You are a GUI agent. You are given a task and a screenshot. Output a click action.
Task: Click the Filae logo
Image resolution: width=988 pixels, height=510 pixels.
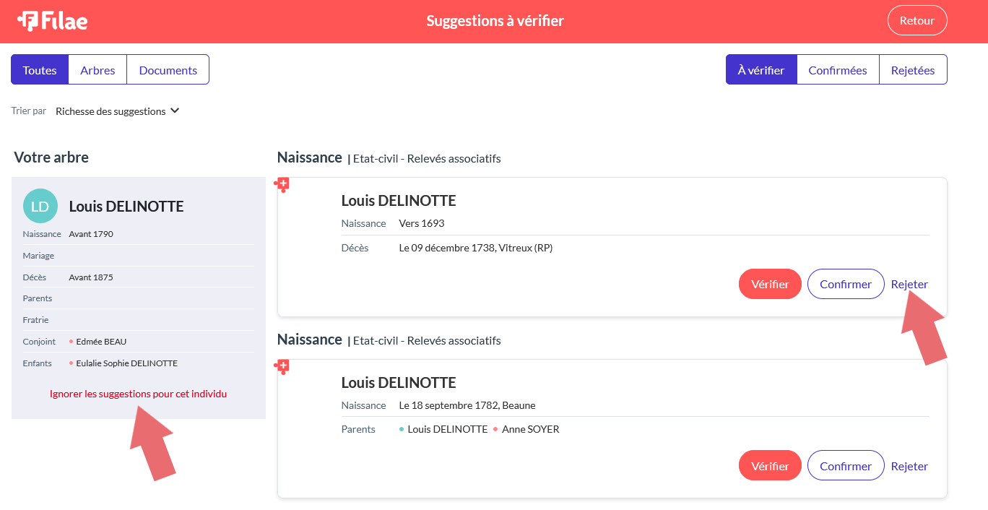(x=52, y=21)
